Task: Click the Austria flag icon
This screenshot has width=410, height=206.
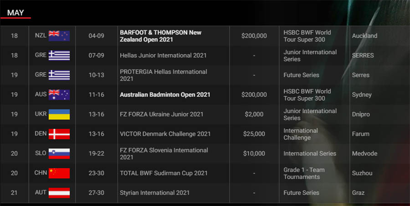Action: click(x=59, y=193)
